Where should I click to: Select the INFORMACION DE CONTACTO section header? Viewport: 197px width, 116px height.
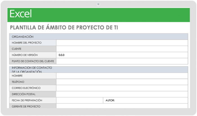98,69
